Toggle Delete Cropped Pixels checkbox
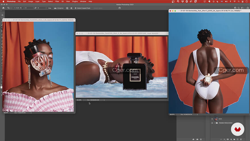This screenshot has height=141, width=250. coord(76,8)
